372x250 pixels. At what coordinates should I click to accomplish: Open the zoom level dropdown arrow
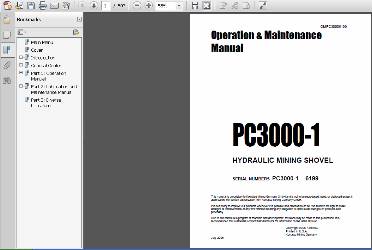(x=179, y=6)
